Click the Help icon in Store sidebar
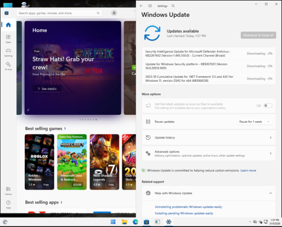Screen dimensions: 282x227 (x=8, y=204)
